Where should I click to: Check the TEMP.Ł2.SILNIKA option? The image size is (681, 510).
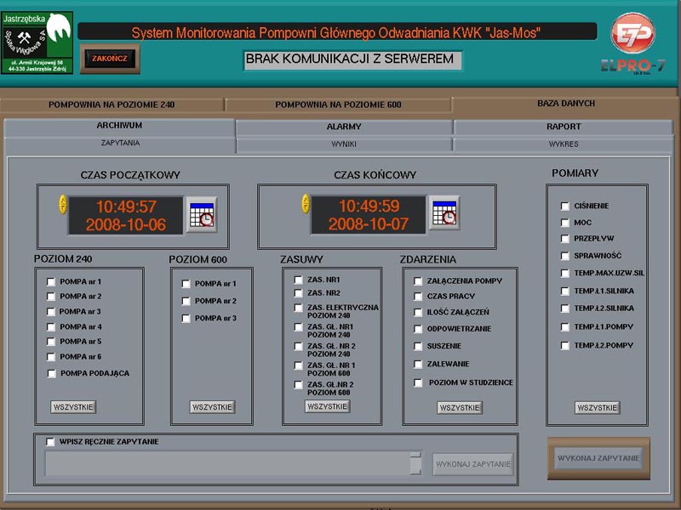coord(564,309)
